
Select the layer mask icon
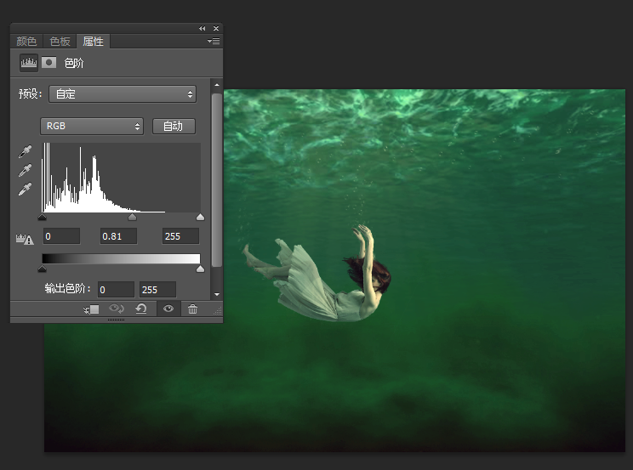(48, 63)
